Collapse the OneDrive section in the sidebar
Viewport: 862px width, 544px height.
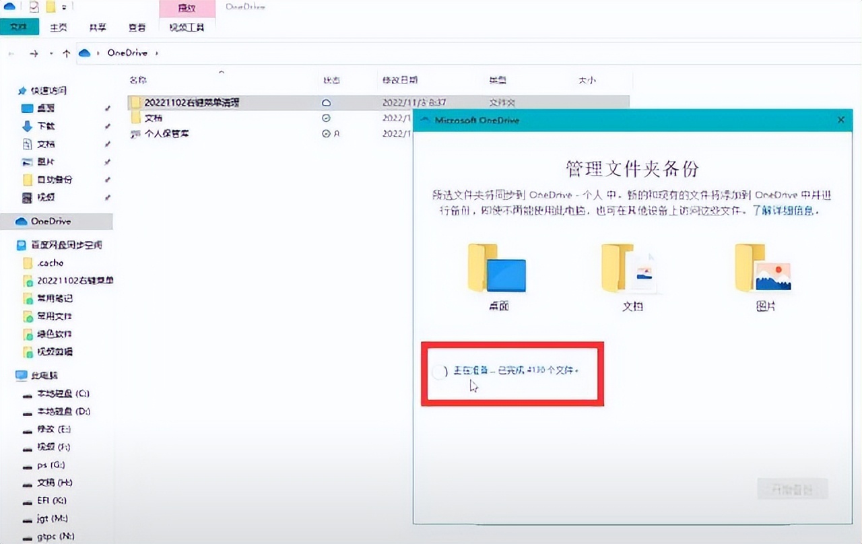pyautogui.click(x=11, y=221)
